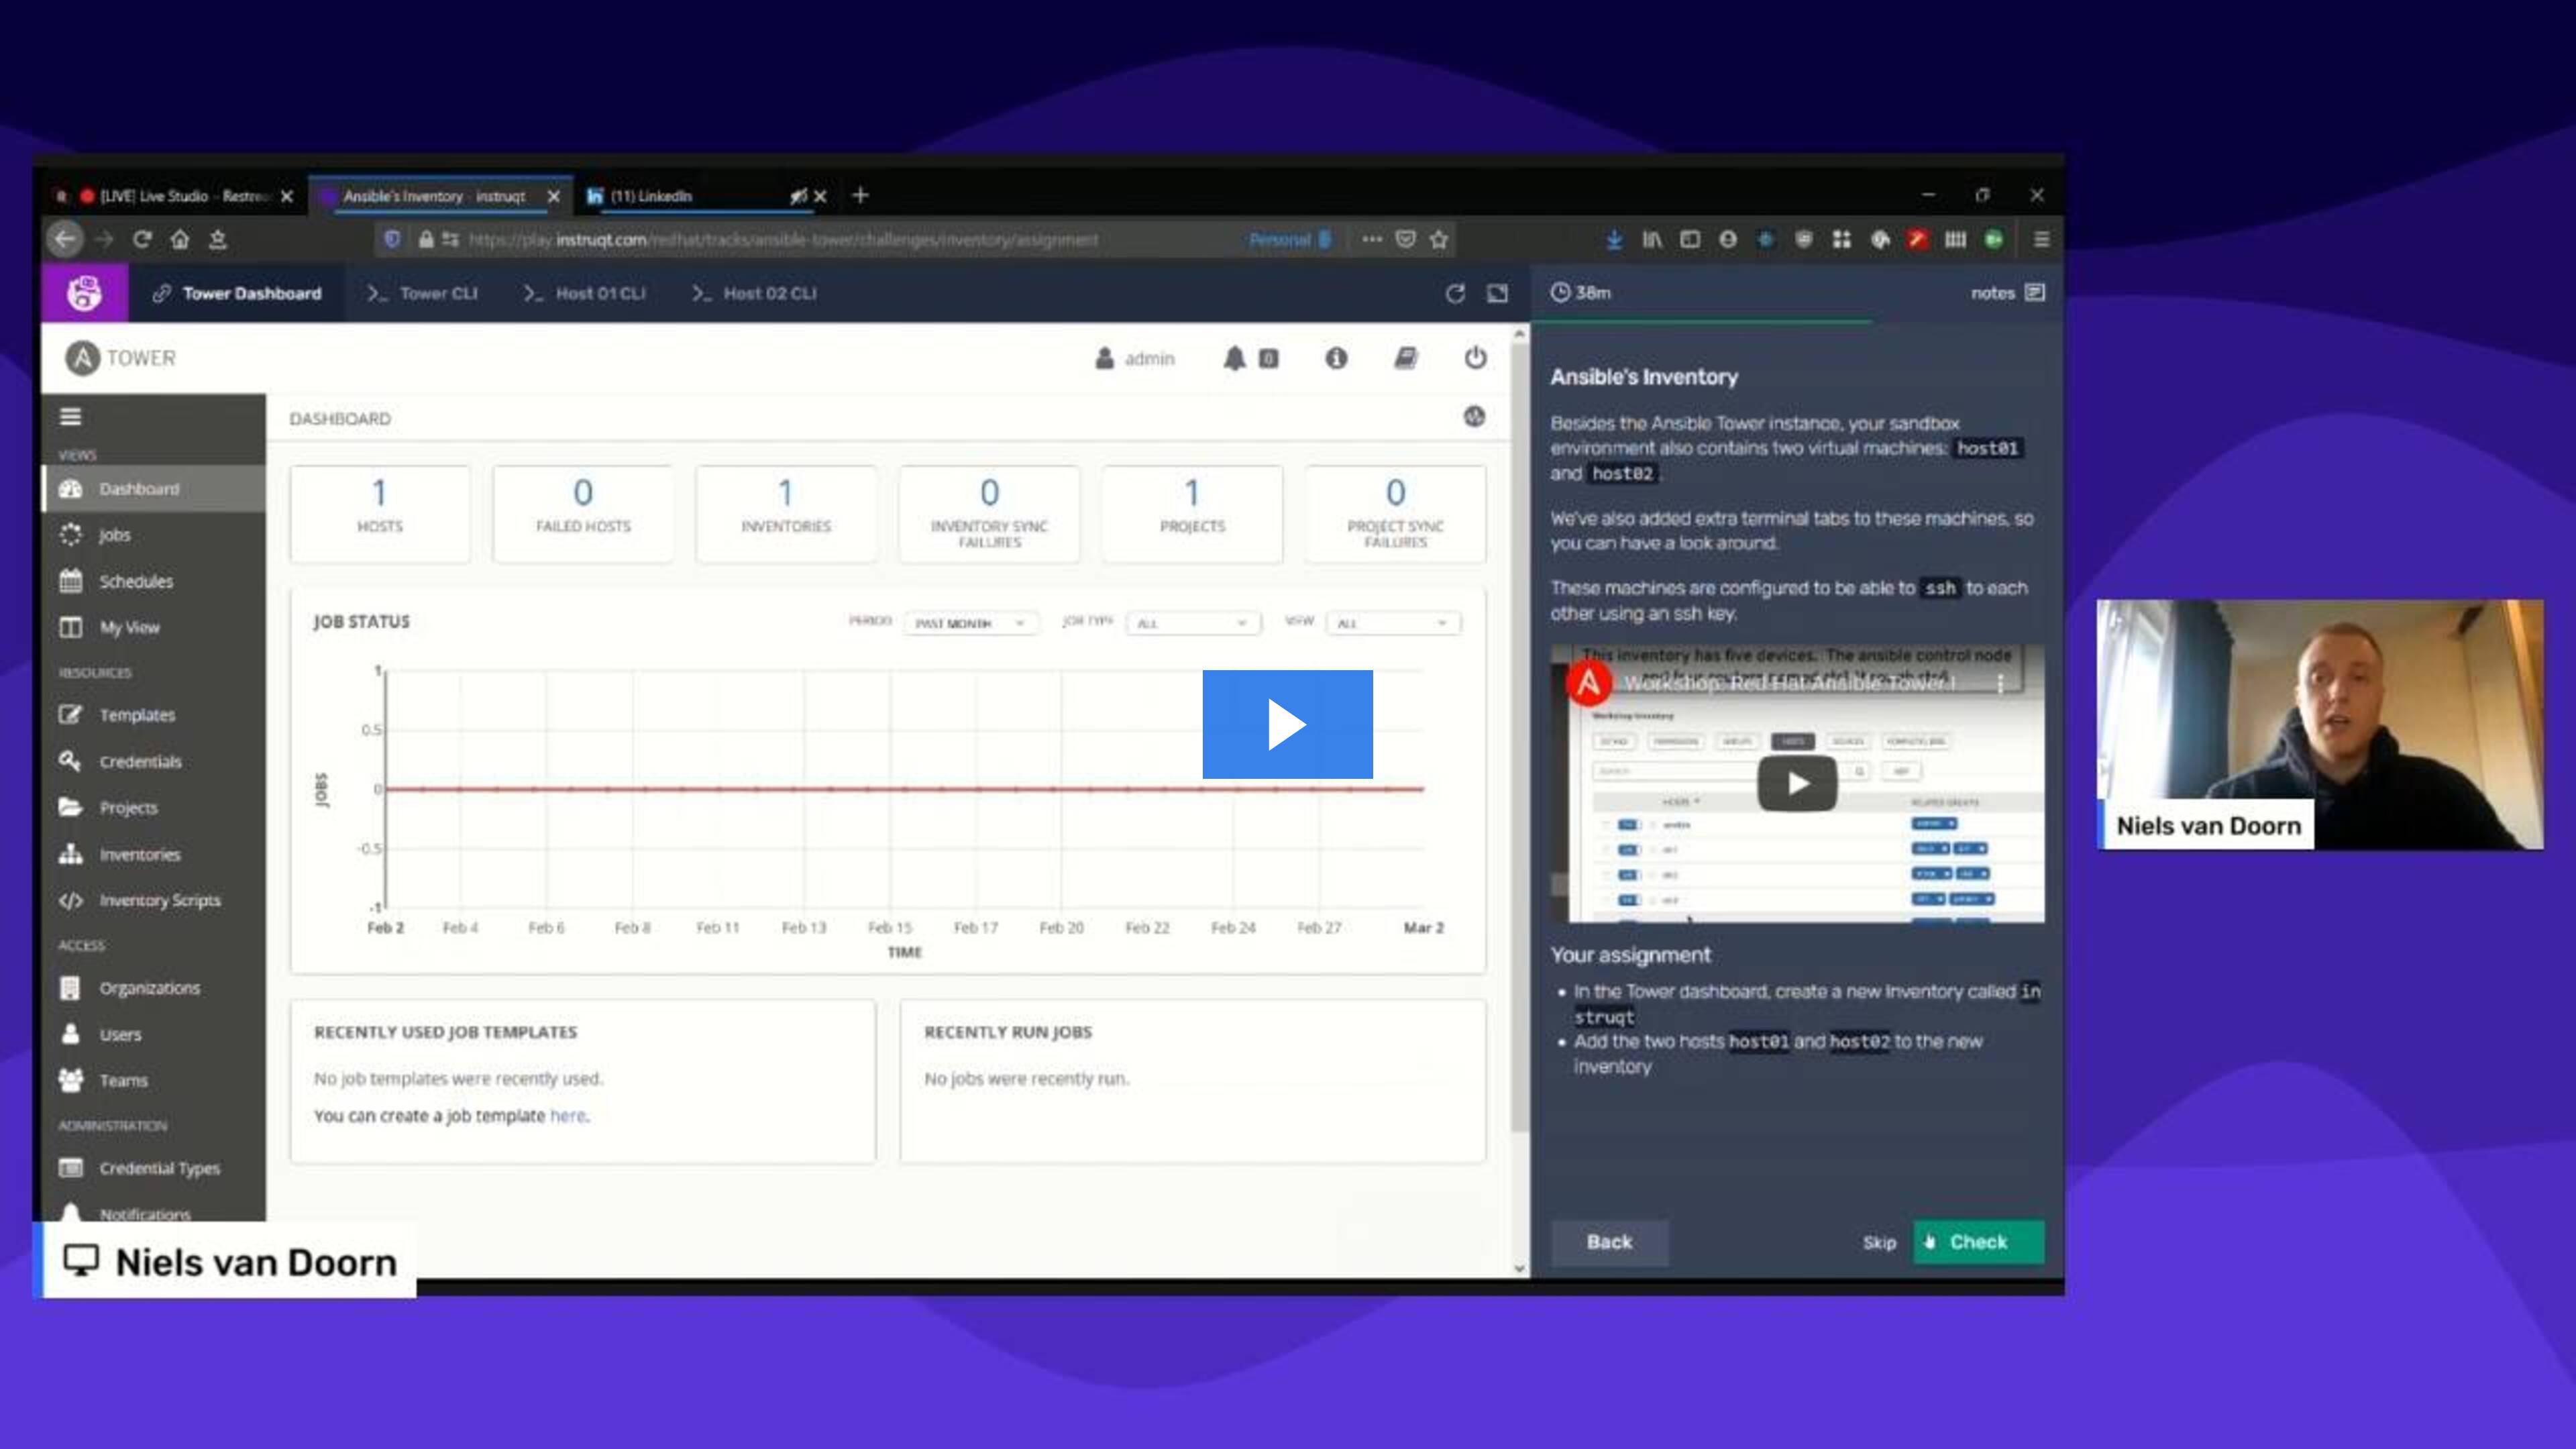Click the About info icon

click(x=1336, y=358)
